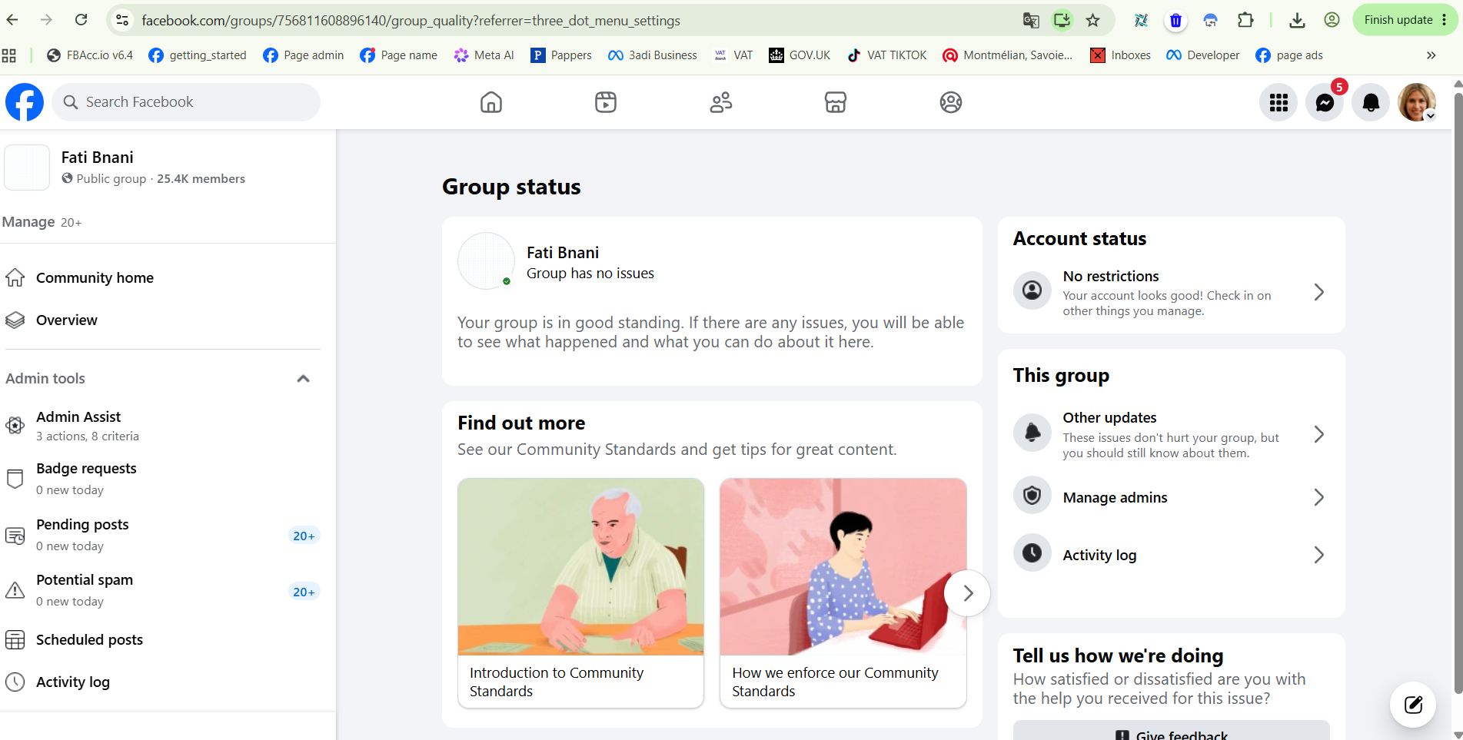This screenshot has width=1463, height=740.
Task: Open the Groups icon in top navigation
Action: [951, 102]
